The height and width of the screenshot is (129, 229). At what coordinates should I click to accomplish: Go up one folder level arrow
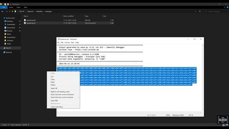(x=12, y=11)
